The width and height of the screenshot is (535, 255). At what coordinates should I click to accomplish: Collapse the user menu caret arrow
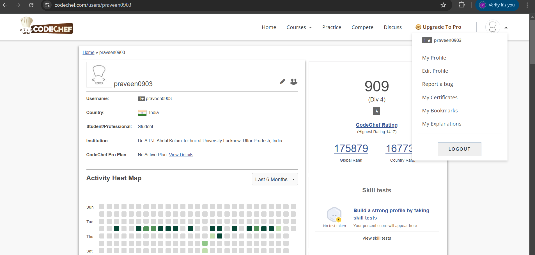click(x=506, y=28)
